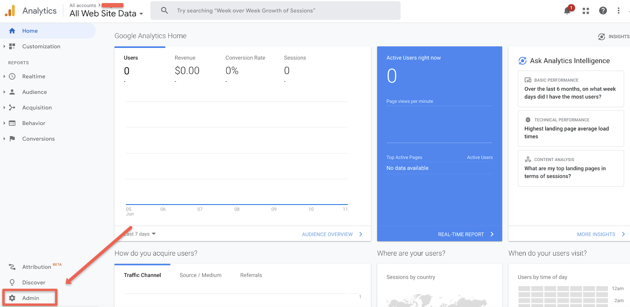
Task: Click the Home house icon
Action: point(12,31)
